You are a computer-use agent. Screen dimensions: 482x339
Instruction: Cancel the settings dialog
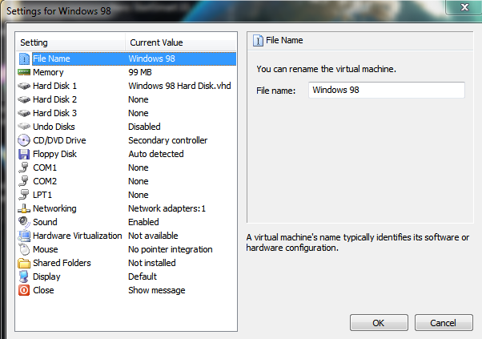444,323
